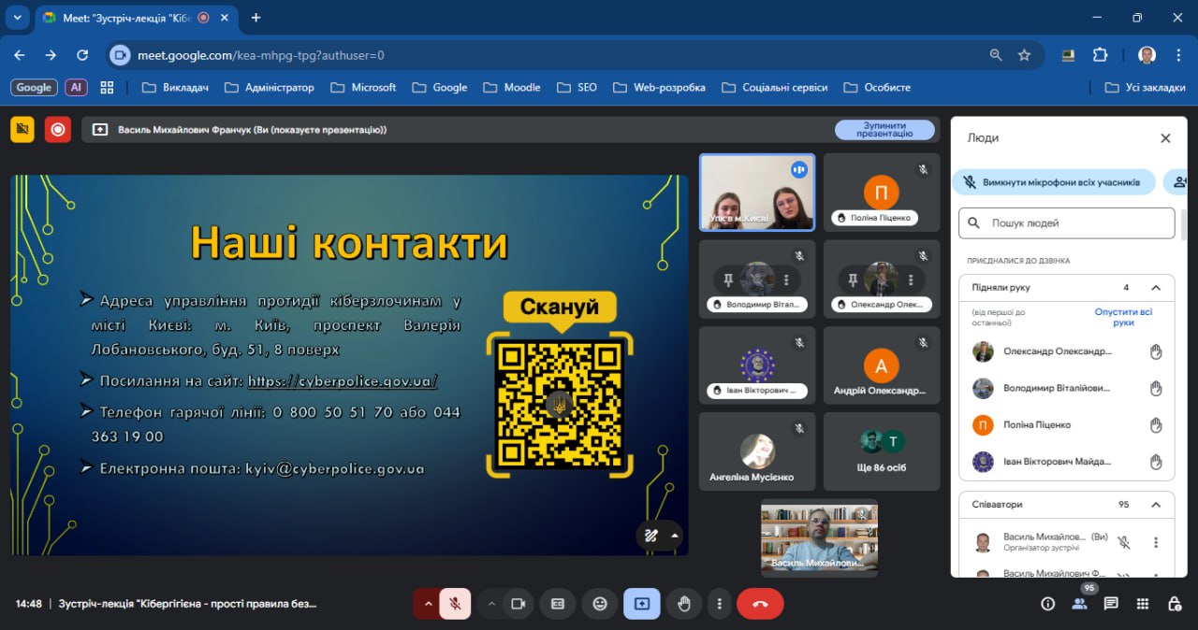1198x630 pixels.
Task: Open the emoji reactions button
Action: point(600,604)
